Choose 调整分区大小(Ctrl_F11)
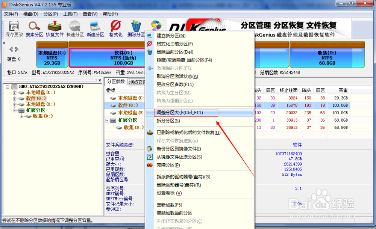 click(200, 113)
